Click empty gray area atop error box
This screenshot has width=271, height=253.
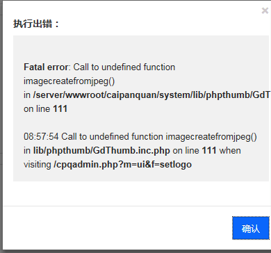[x=141, y=47]
